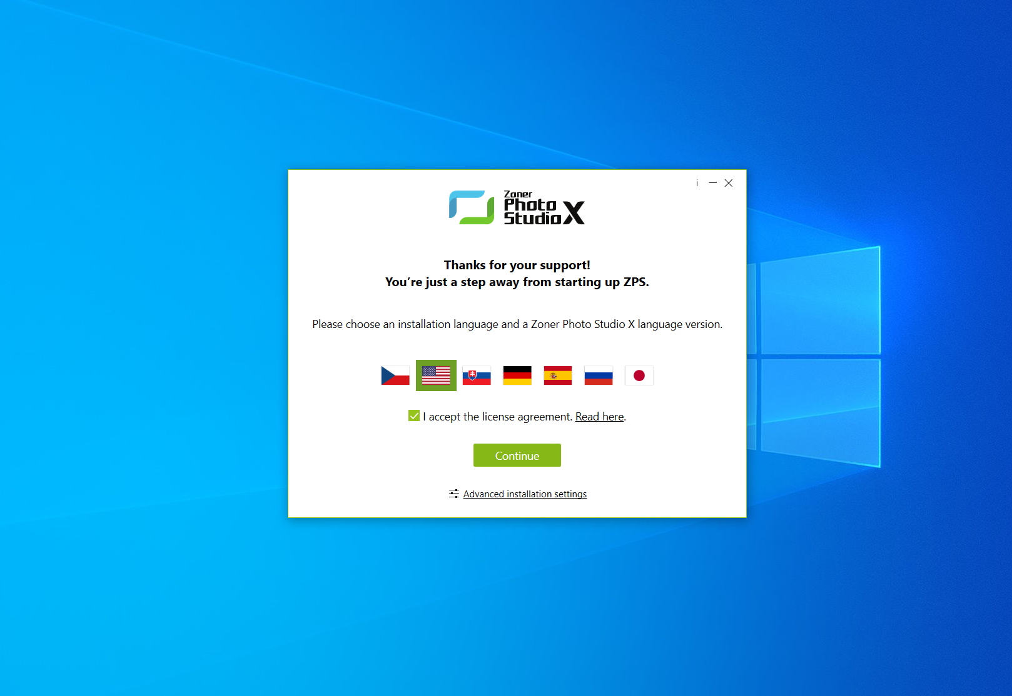Pick the Japanese flag language option
Viewport: 1012px width, 696px height.
tap(639, 375)
